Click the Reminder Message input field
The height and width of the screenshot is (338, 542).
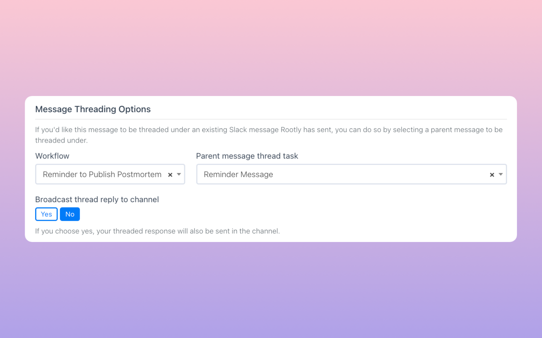tap(305, 174)
